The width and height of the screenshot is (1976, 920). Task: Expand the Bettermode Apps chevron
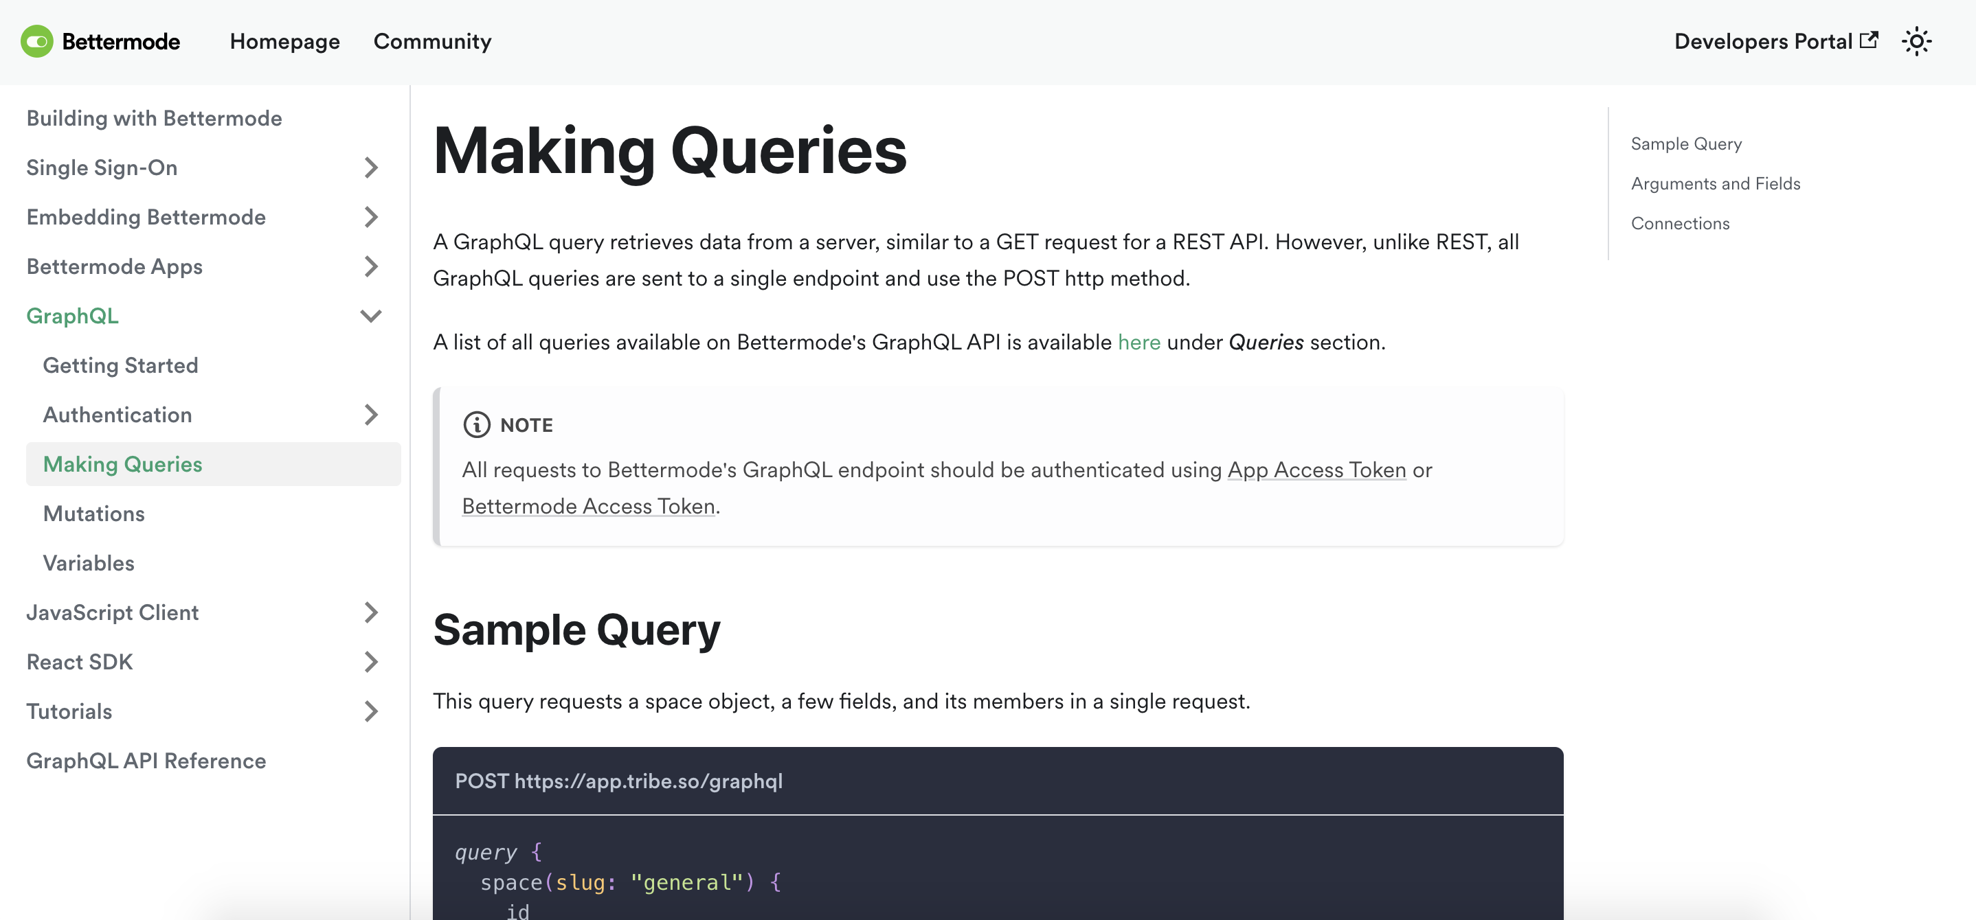[x=371, y=267]
